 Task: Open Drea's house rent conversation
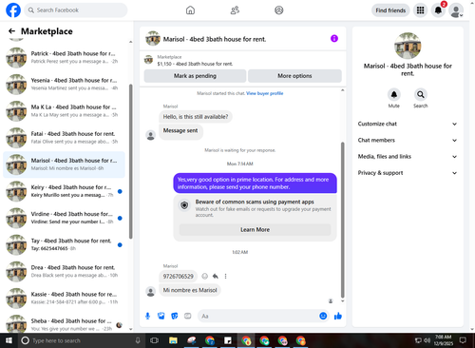[x=64, y=271]
